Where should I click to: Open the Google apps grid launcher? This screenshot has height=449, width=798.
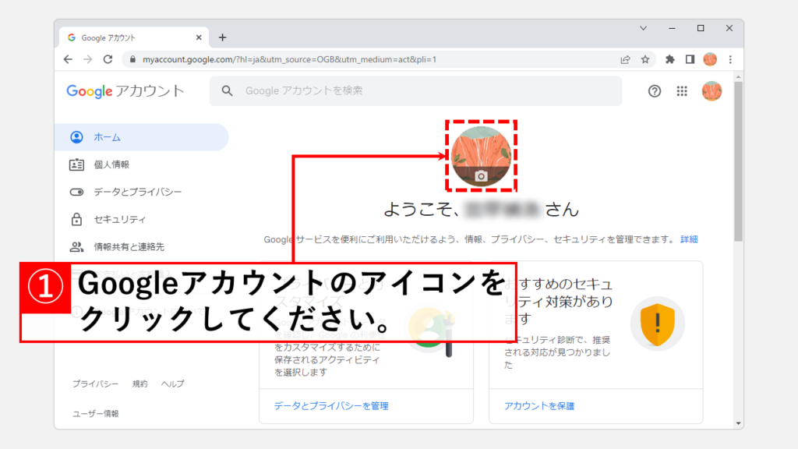pos(682,91)
